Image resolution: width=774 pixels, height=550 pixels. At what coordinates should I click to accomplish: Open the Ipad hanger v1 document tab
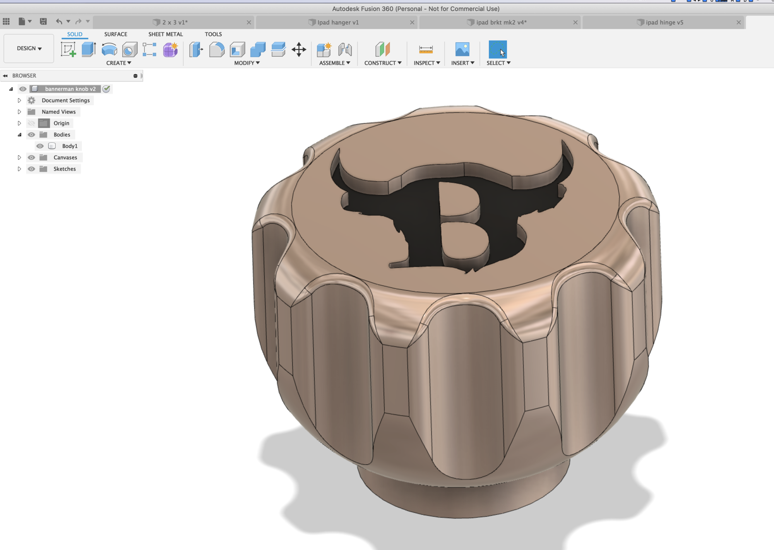(x=337, y=22)
